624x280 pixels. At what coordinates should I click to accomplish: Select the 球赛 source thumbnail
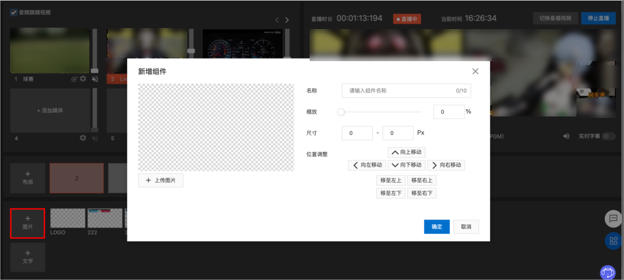tap(50, 51)
